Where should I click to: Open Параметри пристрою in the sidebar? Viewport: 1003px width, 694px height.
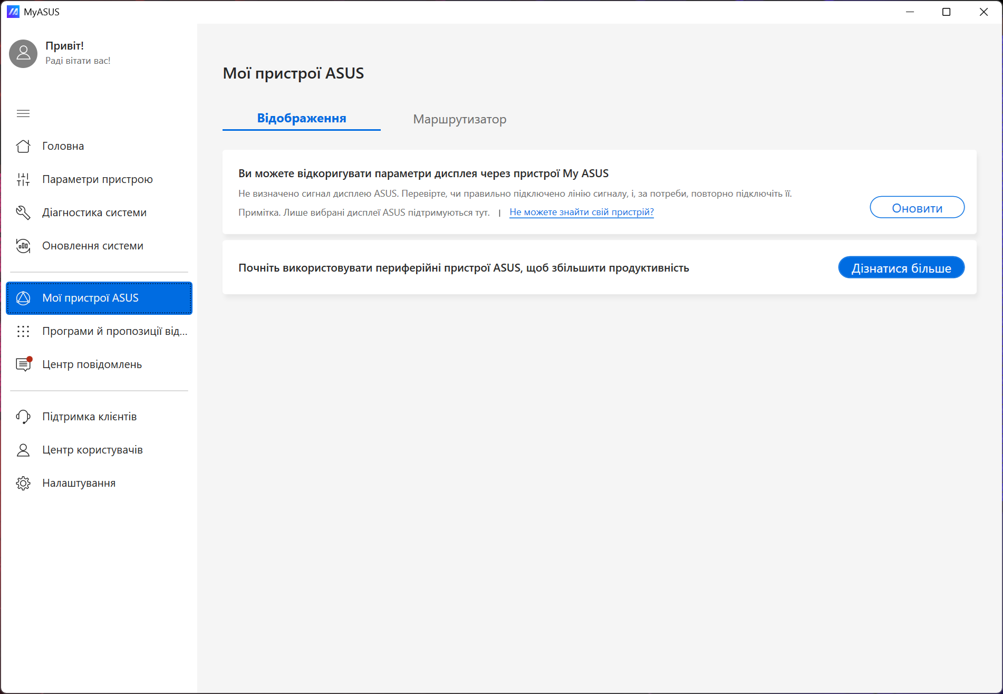(x=99, y=179)
